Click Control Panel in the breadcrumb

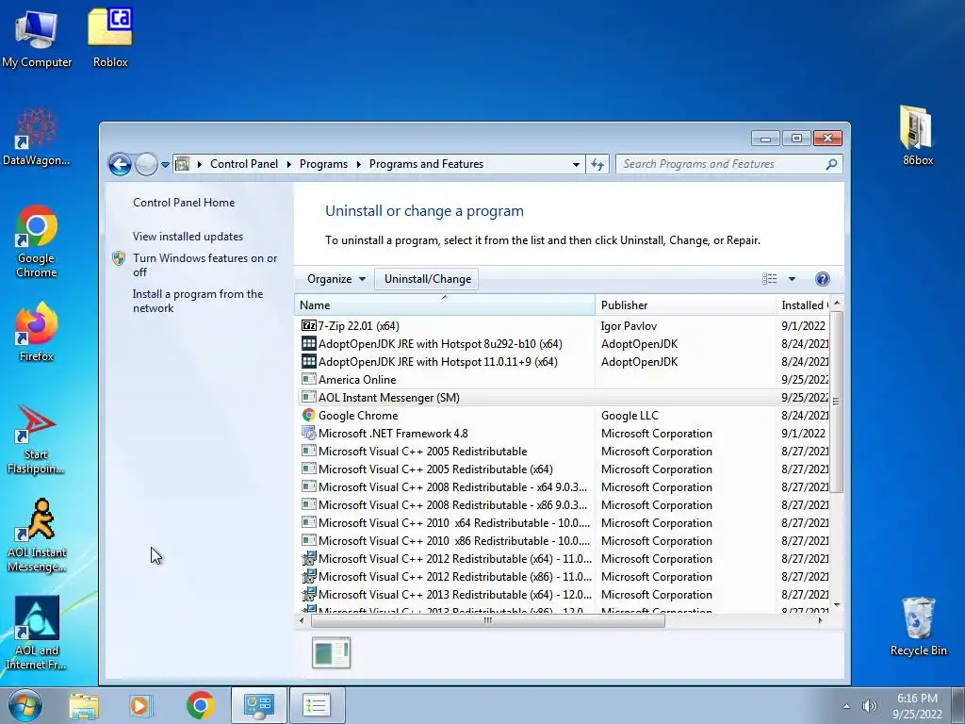tap(244, 164)
